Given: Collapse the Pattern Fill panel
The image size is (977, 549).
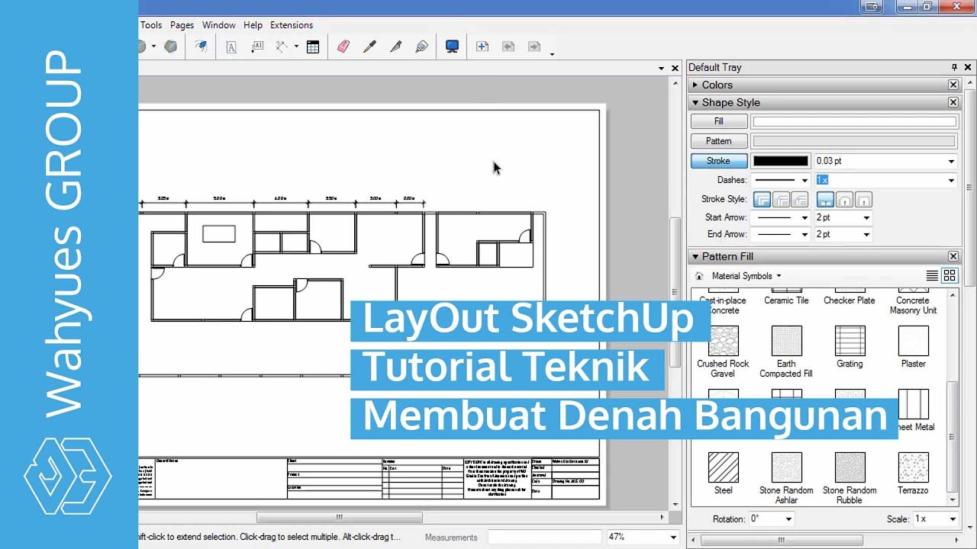Looking at the screenshot, I should 695,256.
